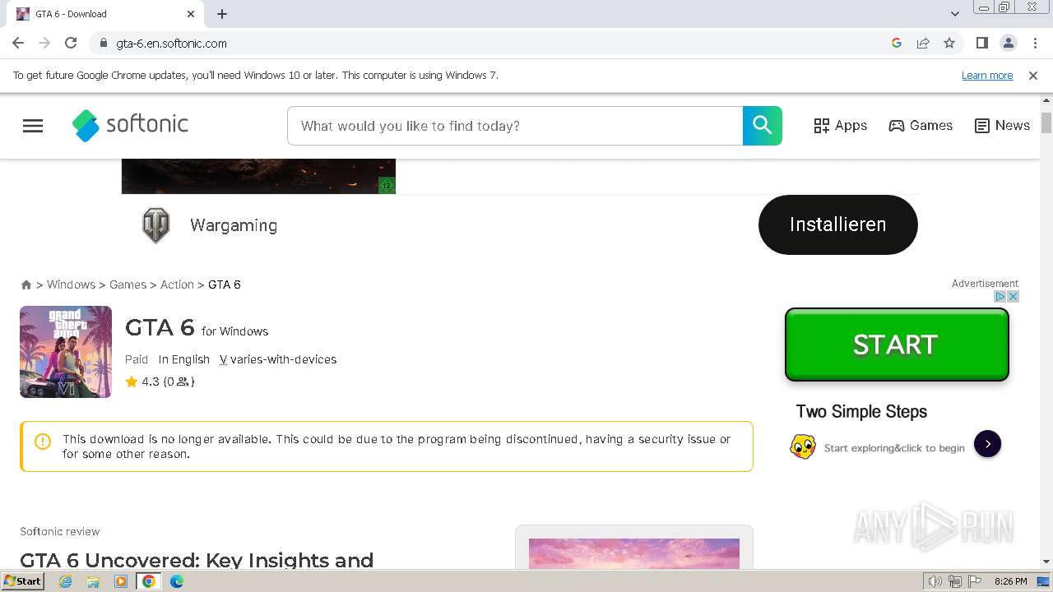Image resolution: width=1053 pixels, height=592 pixels.
Task: Click the home icon in breadcrumb
Action: pyautogui.click(x=26, y=284)
